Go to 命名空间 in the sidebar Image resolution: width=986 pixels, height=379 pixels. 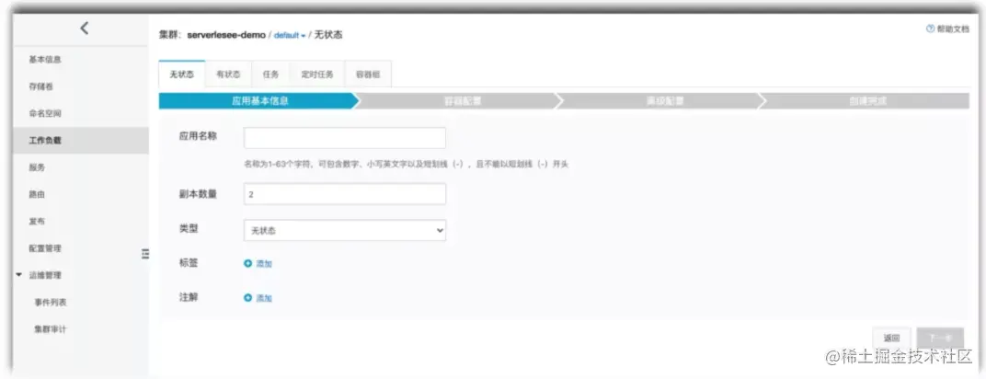point(45,114)
